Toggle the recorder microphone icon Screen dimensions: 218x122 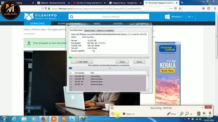point(210,114)
